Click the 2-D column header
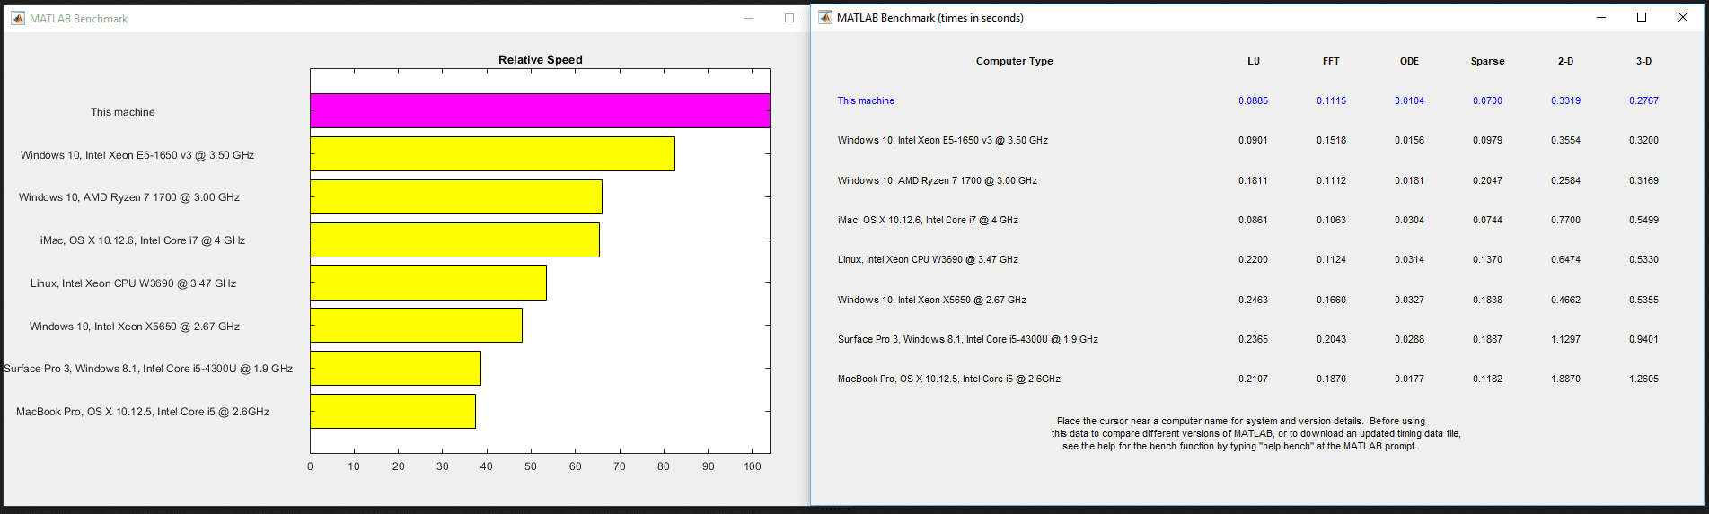Viewport: 1709px width, 514px height. (1565, 61)
